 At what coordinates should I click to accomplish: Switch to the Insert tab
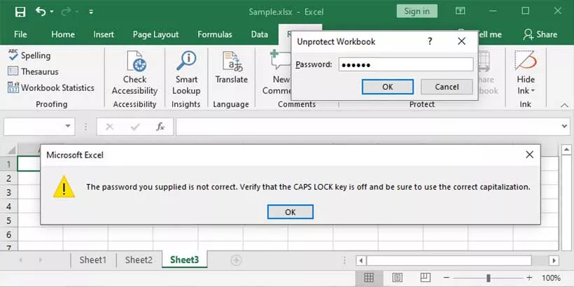click(104, 34)
